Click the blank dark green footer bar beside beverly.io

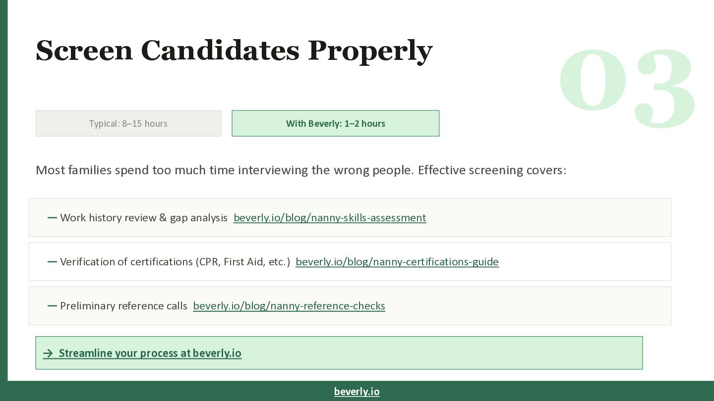[x=545, y=392]
